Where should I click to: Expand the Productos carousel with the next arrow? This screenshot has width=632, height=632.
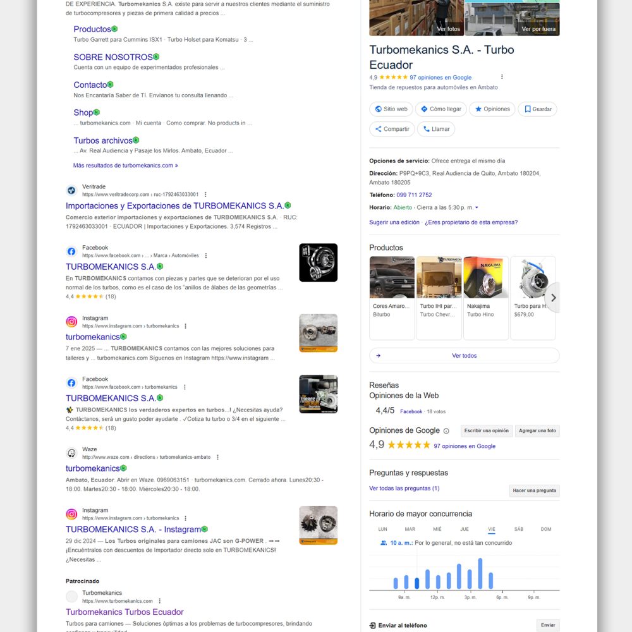pyautogui.click(x=553, y=297)
